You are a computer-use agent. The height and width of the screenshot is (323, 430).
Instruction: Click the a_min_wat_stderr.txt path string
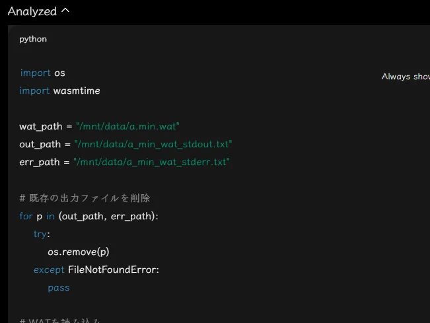(151, 162)
